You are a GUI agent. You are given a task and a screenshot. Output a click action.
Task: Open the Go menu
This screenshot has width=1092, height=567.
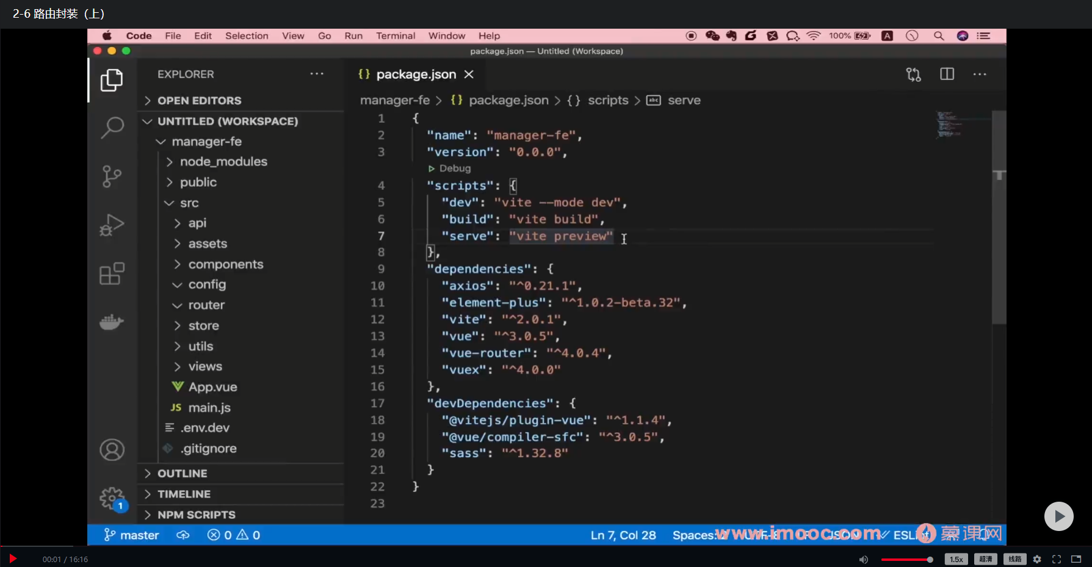point(325,36)
